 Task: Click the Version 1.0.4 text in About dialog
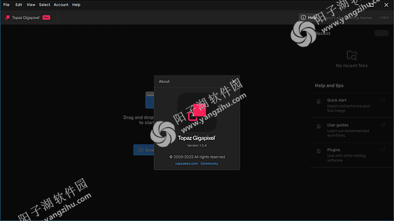point(197,145)
